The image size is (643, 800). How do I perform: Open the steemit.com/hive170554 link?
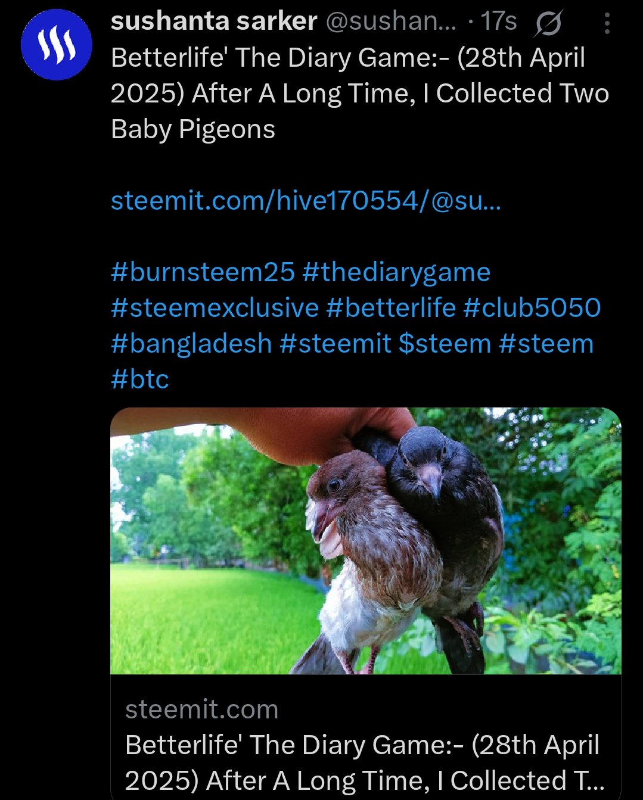306,201
